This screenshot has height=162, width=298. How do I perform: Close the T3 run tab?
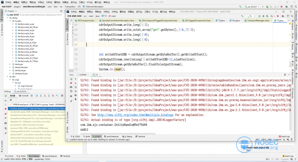(100, 75)
